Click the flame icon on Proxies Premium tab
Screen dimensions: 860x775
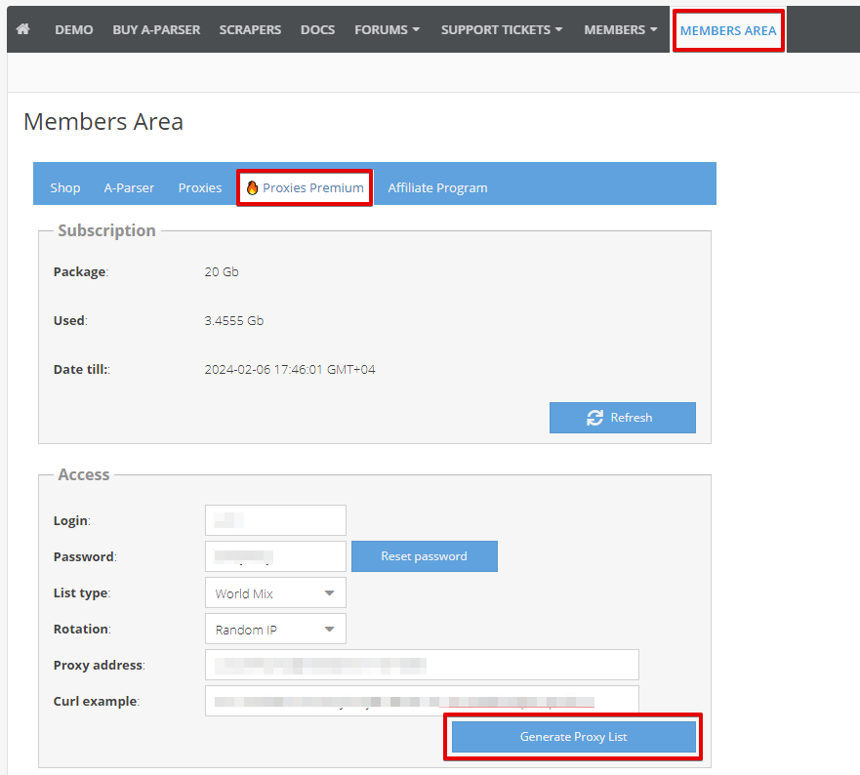(x=252, y=186)
